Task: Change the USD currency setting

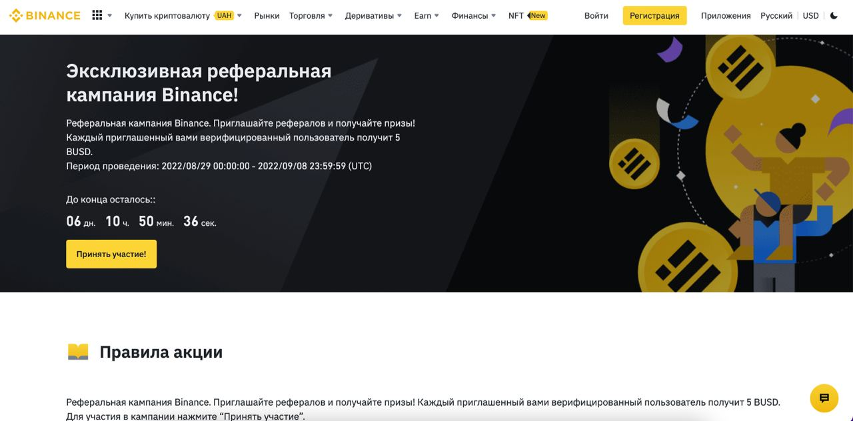Action: [x=811, y=15]
